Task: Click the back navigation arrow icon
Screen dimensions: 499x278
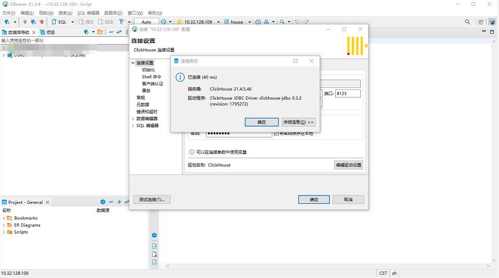Action: [x=297, y=22]
